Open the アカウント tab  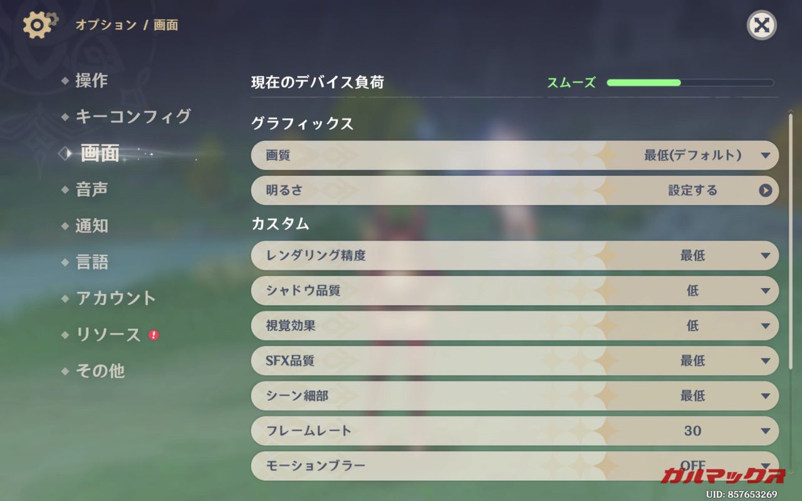point(116,298)
